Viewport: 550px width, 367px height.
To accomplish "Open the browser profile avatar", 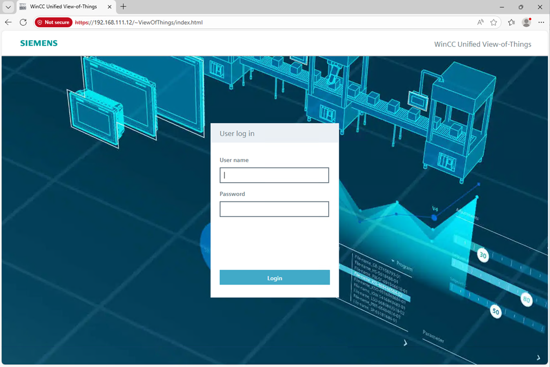I will (x=526, y=23).
